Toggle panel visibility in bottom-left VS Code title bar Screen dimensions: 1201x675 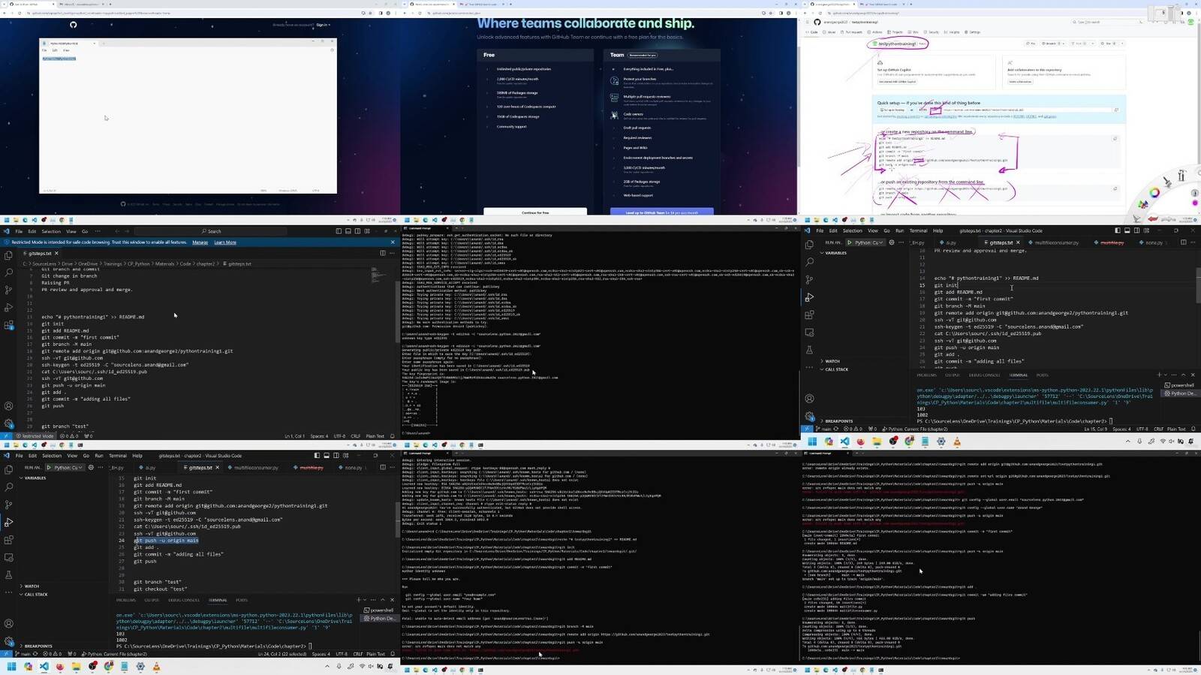point(327,455)
